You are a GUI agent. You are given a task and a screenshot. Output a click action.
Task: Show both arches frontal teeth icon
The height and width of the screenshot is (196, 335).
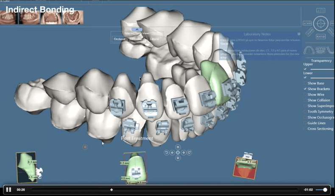click(321, 50)
